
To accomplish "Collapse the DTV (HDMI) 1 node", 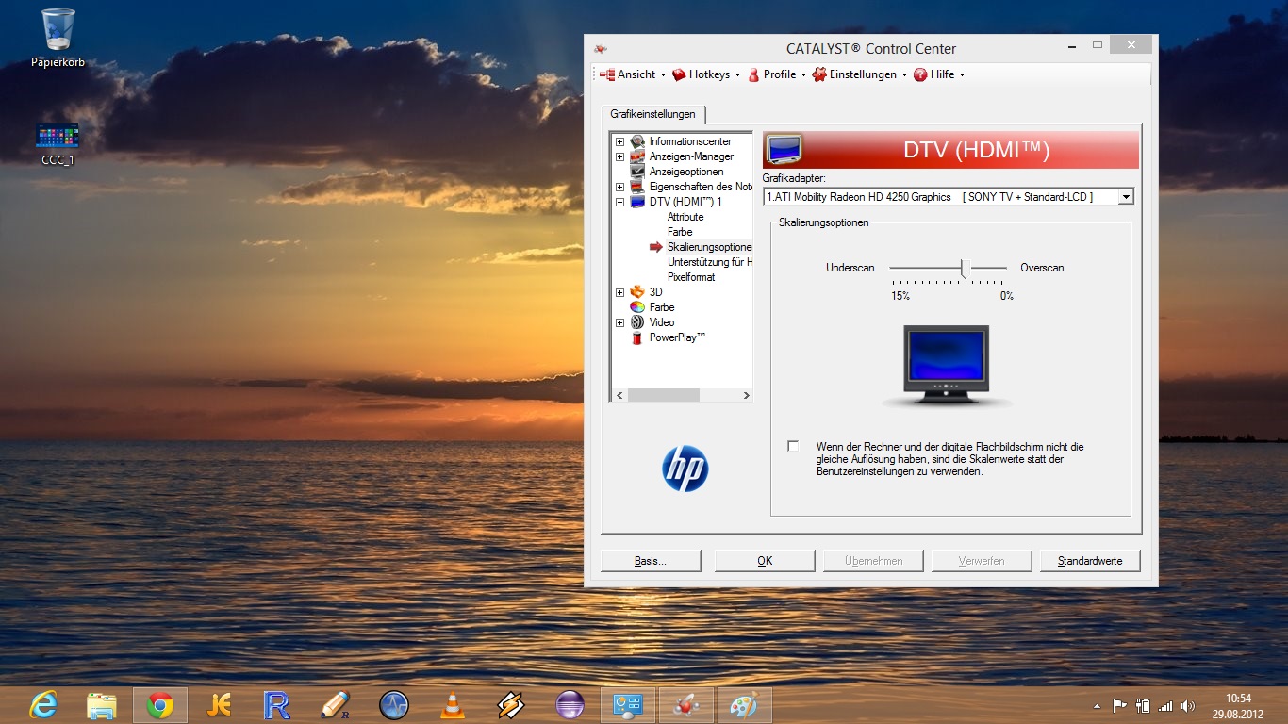I will [x=619, y=202].
